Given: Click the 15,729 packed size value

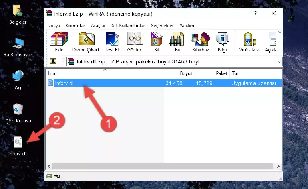Looking at the screenshot, I should point(204,83).
